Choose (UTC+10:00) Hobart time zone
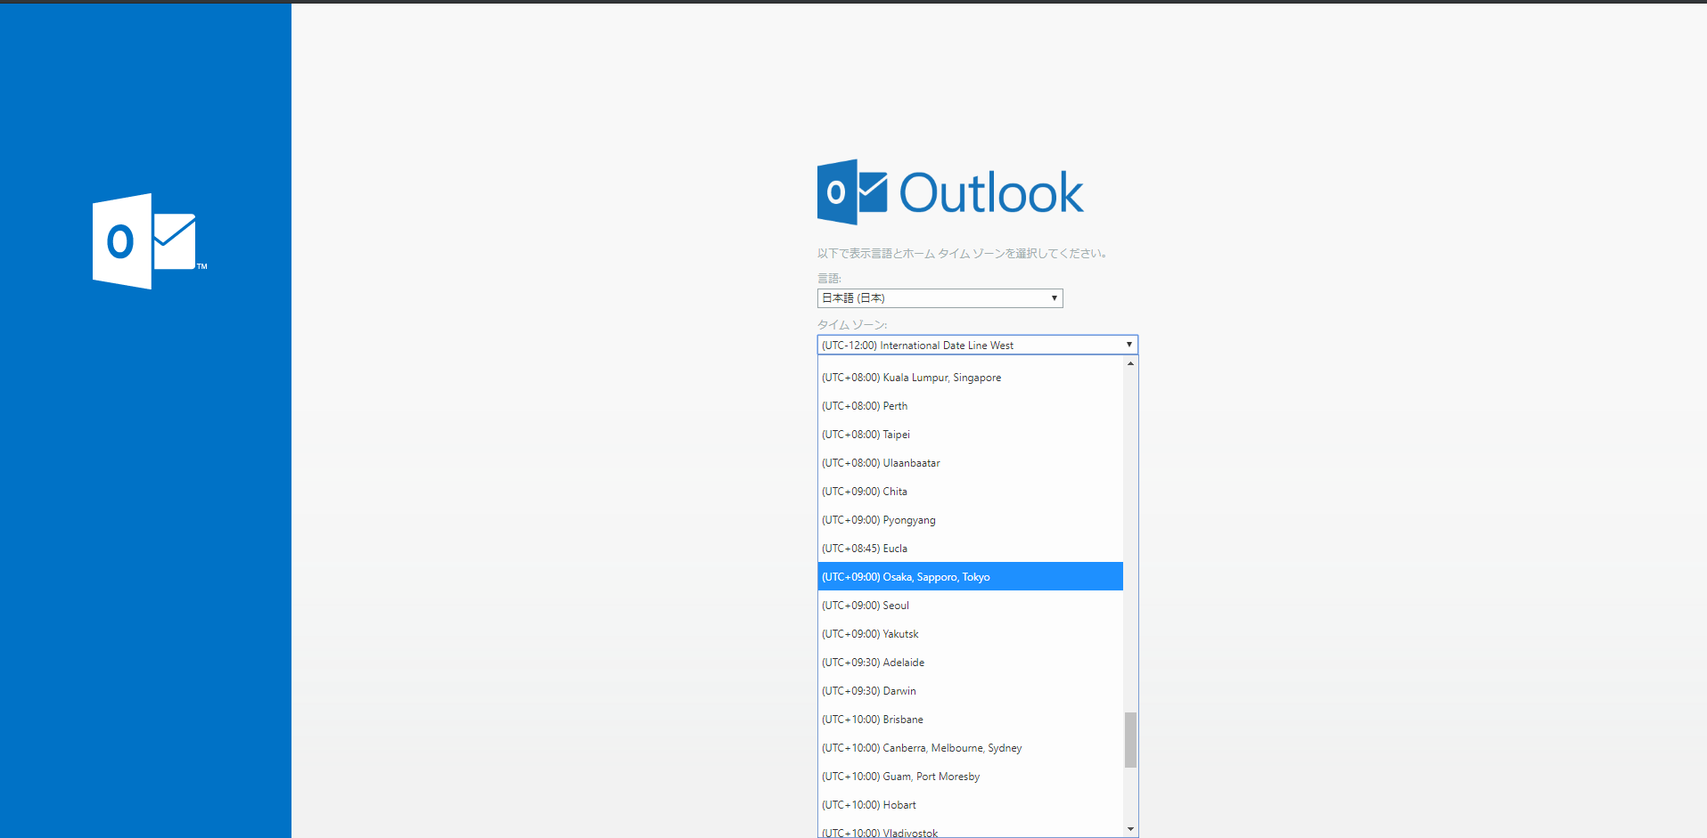Screen dimensions: 1707x838 970,805
